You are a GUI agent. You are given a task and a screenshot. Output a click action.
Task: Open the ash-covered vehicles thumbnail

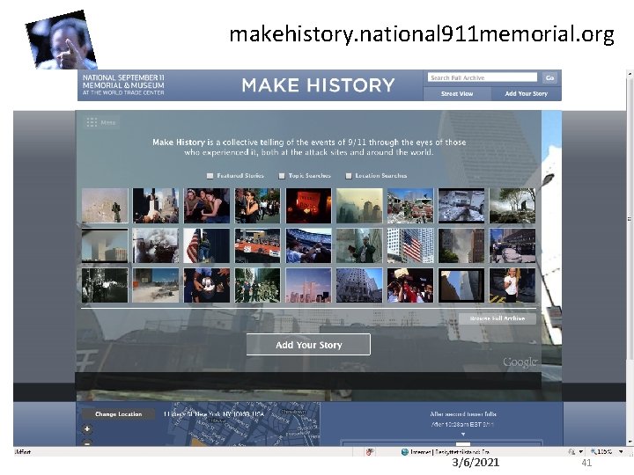click(x=461, y=206)
